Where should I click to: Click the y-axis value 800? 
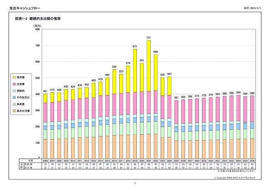coord(37,29)
